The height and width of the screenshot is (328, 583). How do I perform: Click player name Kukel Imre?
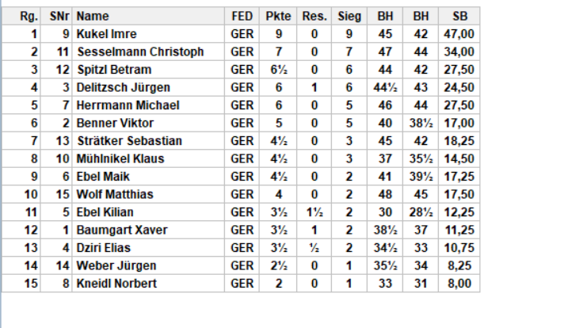[x=106, y=34]
